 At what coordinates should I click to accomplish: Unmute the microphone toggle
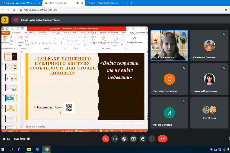point(106,139)
